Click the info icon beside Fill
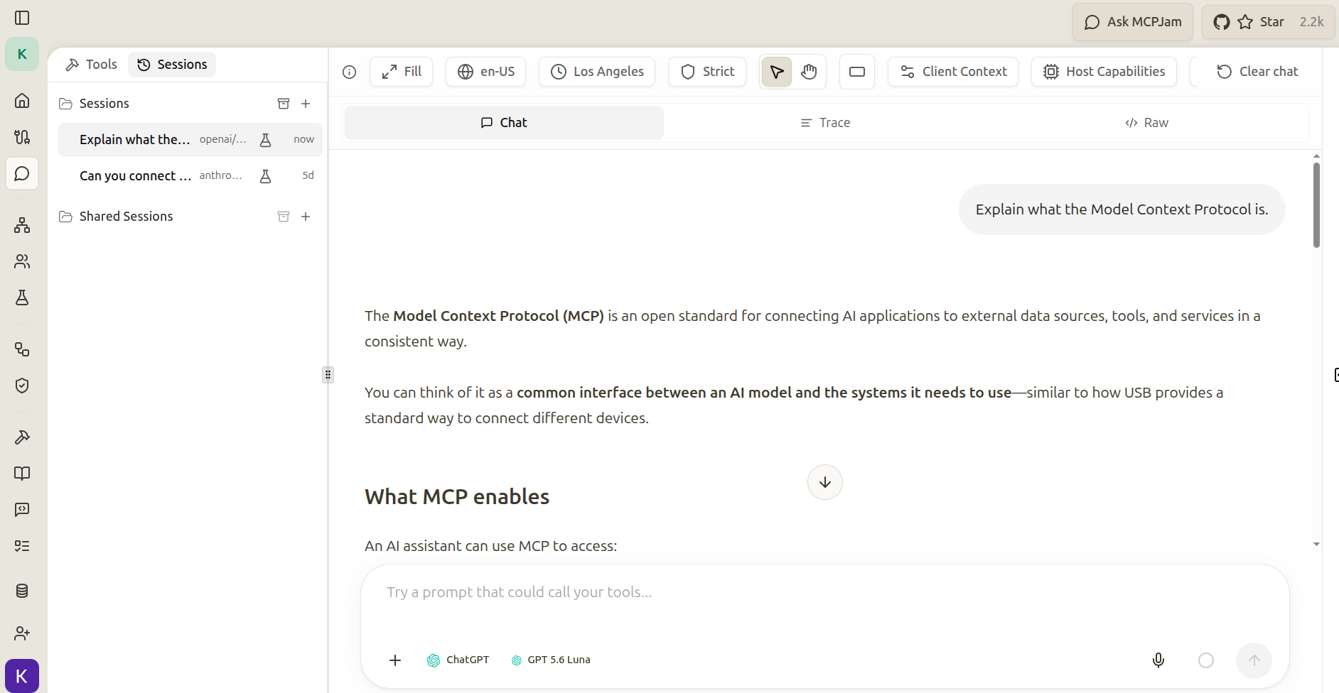The image size is (1339, 693). coord(349,72)
